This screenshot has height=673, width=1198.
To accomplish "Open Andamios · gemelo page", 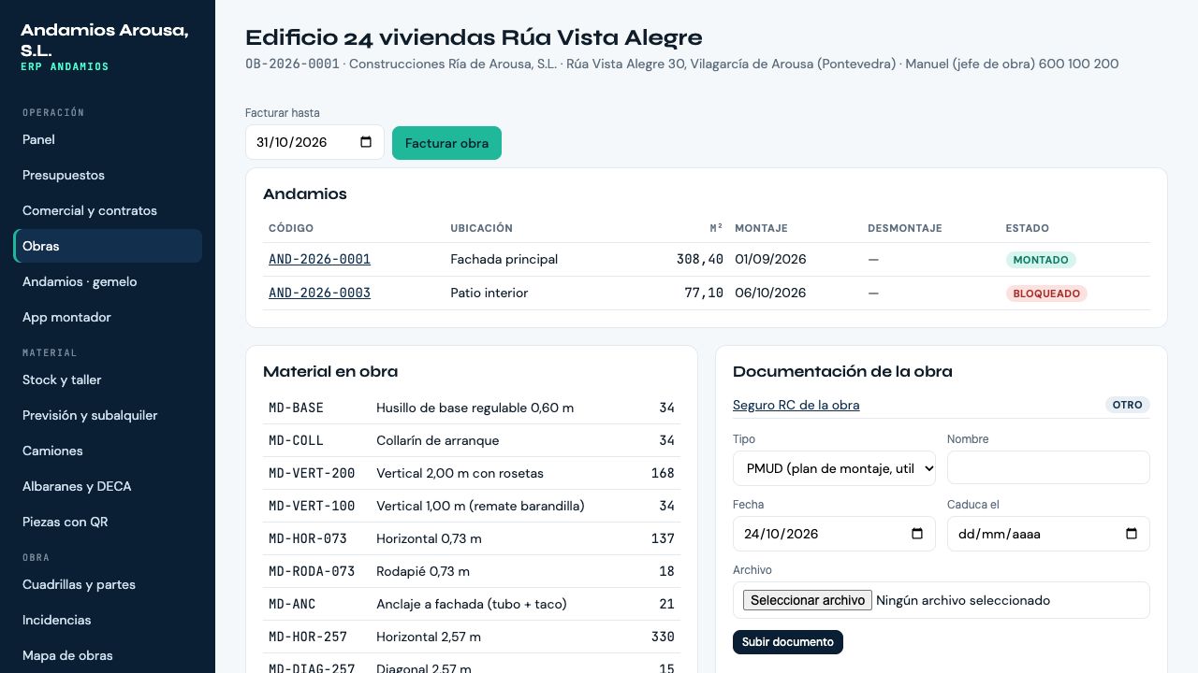I will tap(108, 281).
